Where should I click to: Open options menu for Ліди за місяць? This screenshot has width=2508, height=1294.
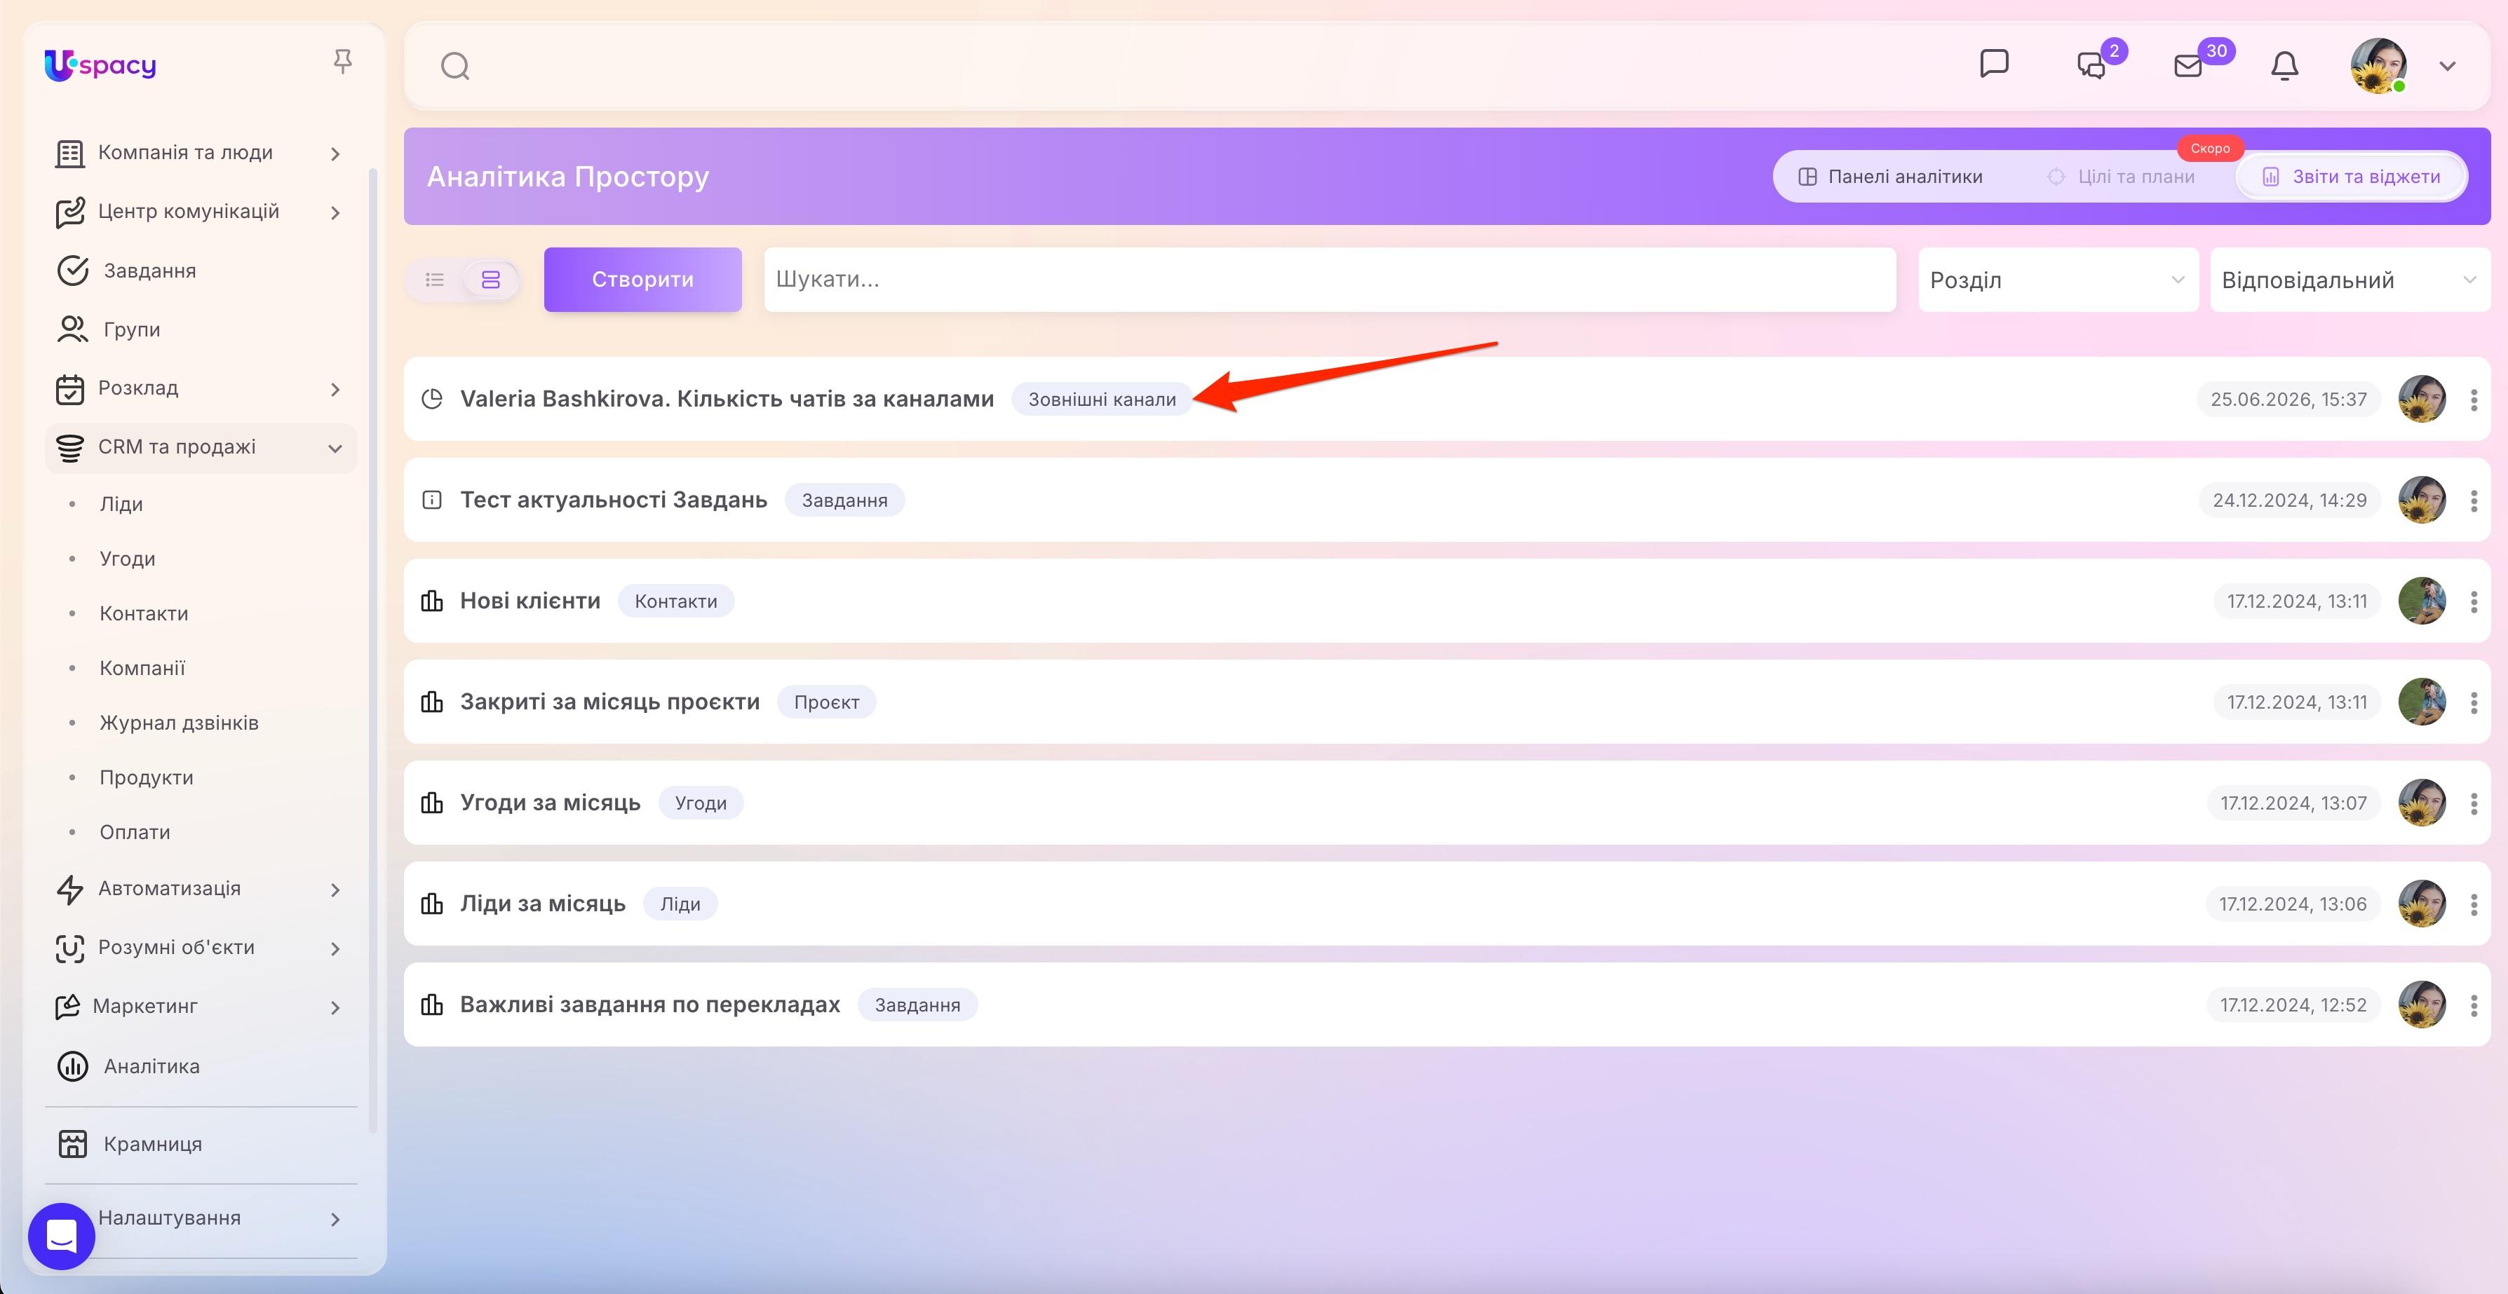click(2473, 905)
